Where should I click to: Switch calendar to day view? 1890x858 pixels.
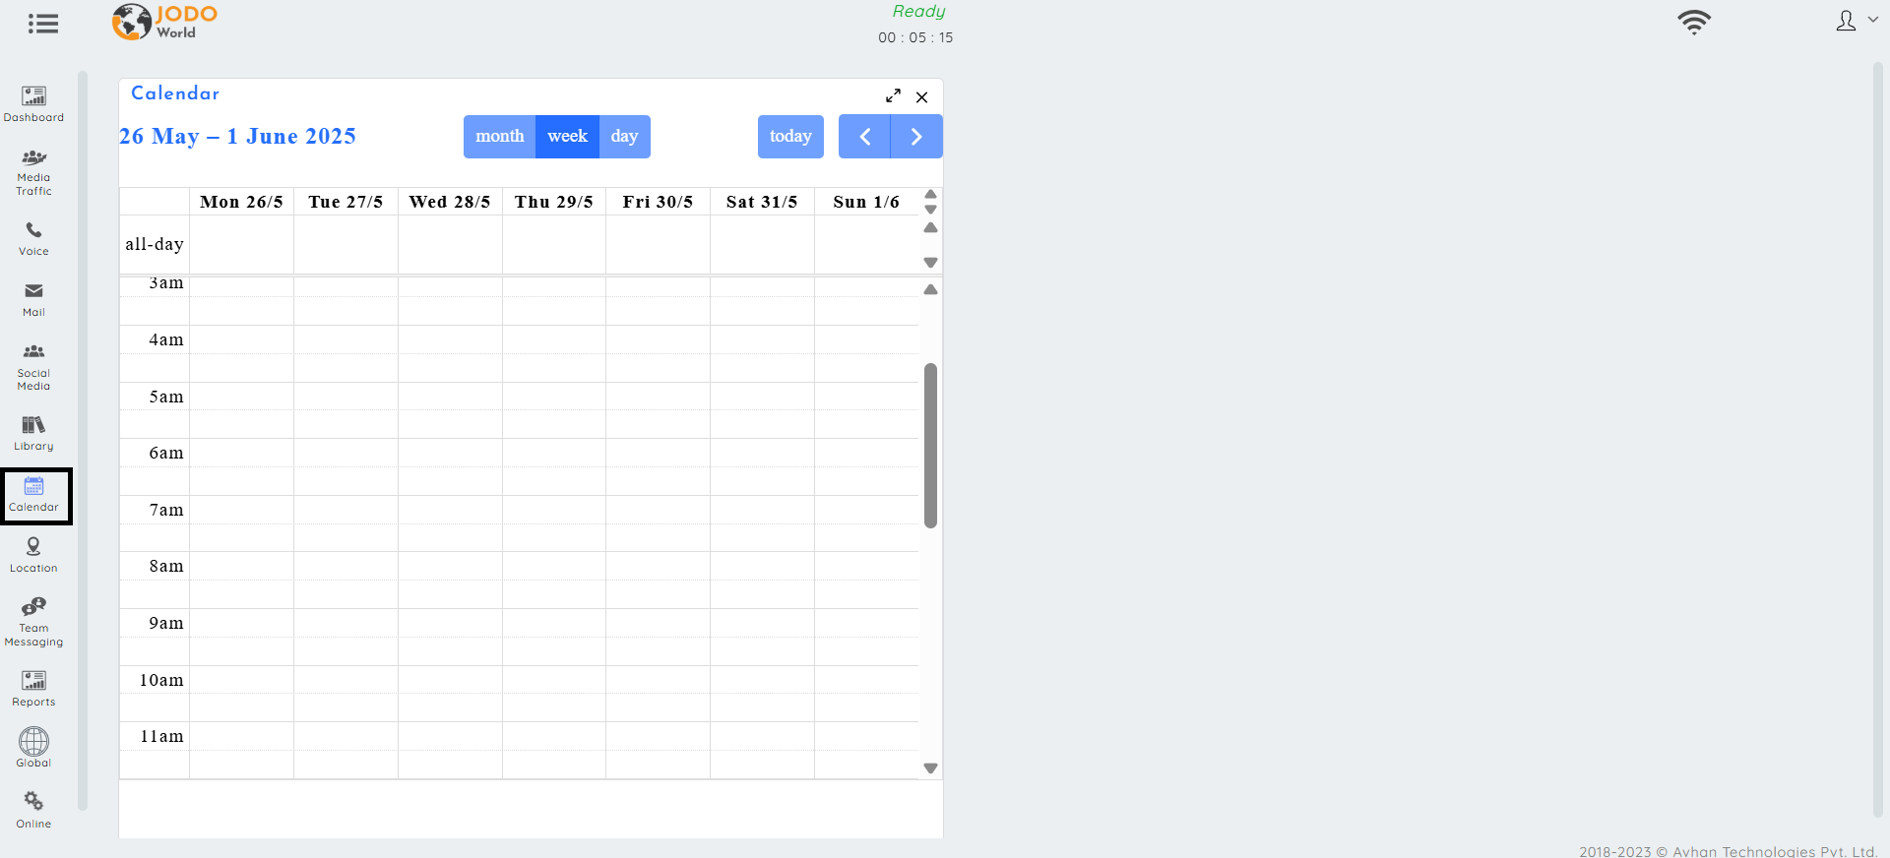point(624,137)
